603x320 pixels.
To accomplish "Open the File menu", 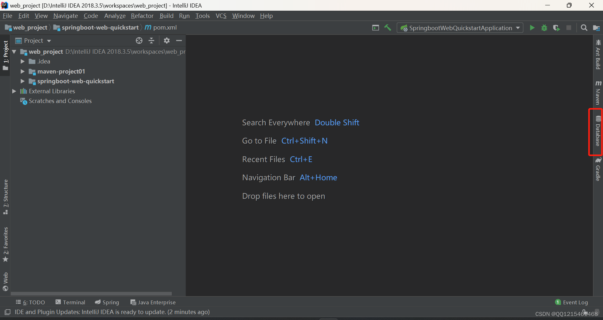I will (x=8, y=16).
